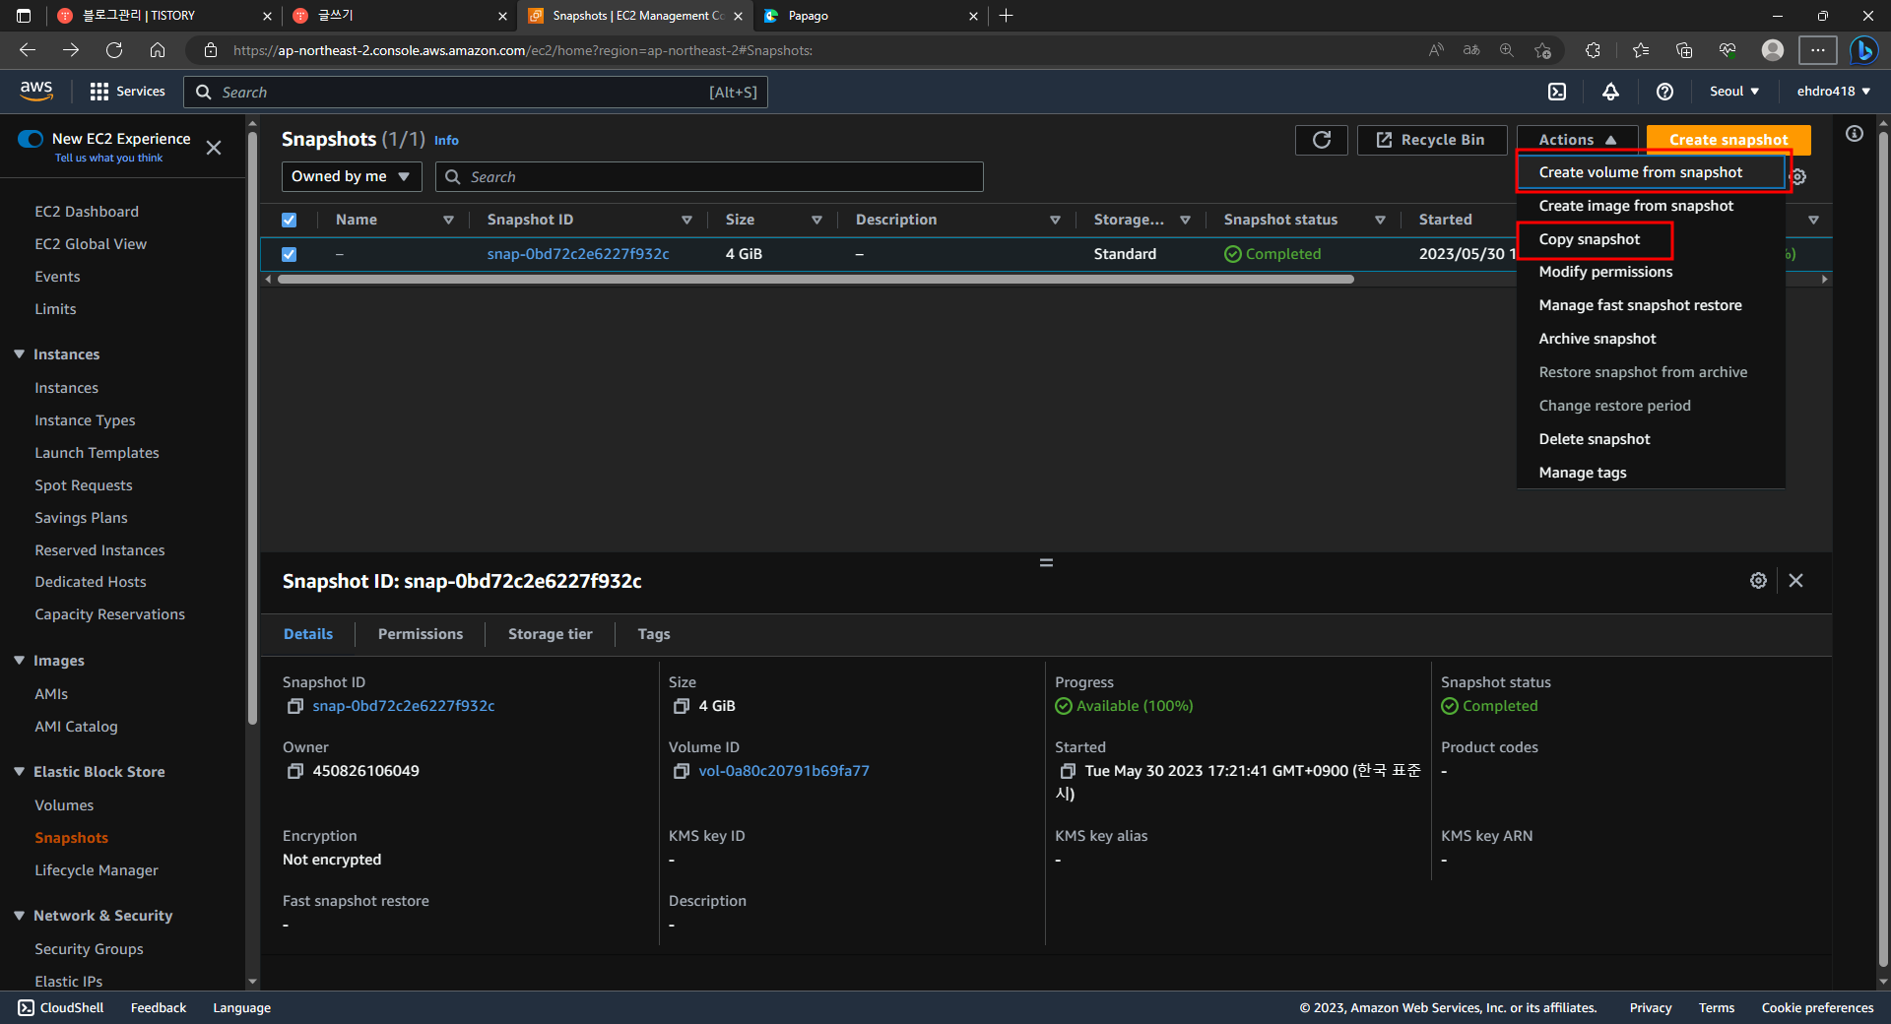Sort by Snapshot ID column arrow

coord(686,220)
